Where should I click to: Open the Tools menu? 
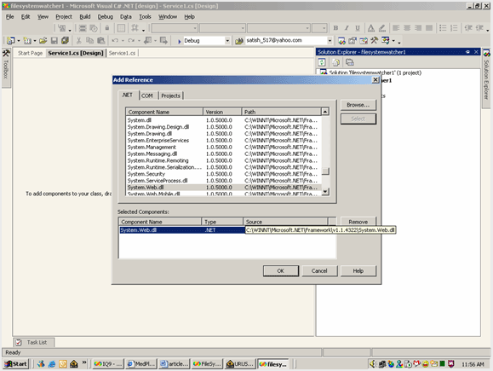(x=145, y=17)
